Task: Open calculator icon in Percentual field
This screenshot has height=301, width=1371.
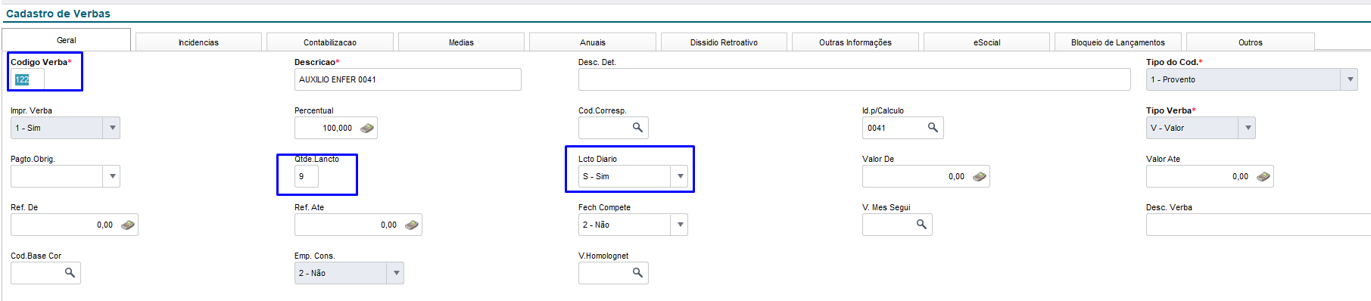Action: [x=367, y=128]
